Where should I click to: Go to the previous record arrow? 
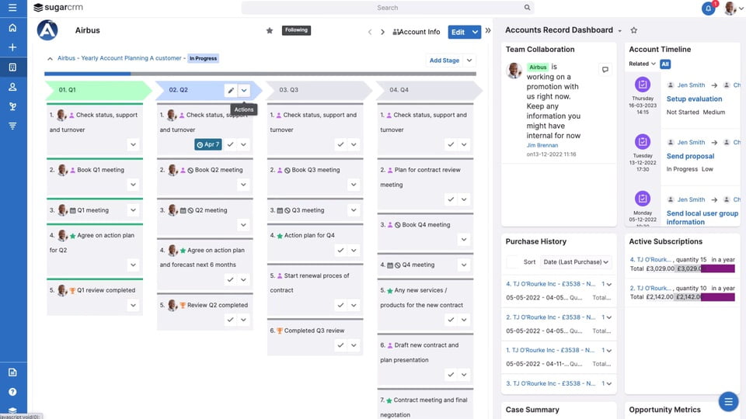[370, 32]
